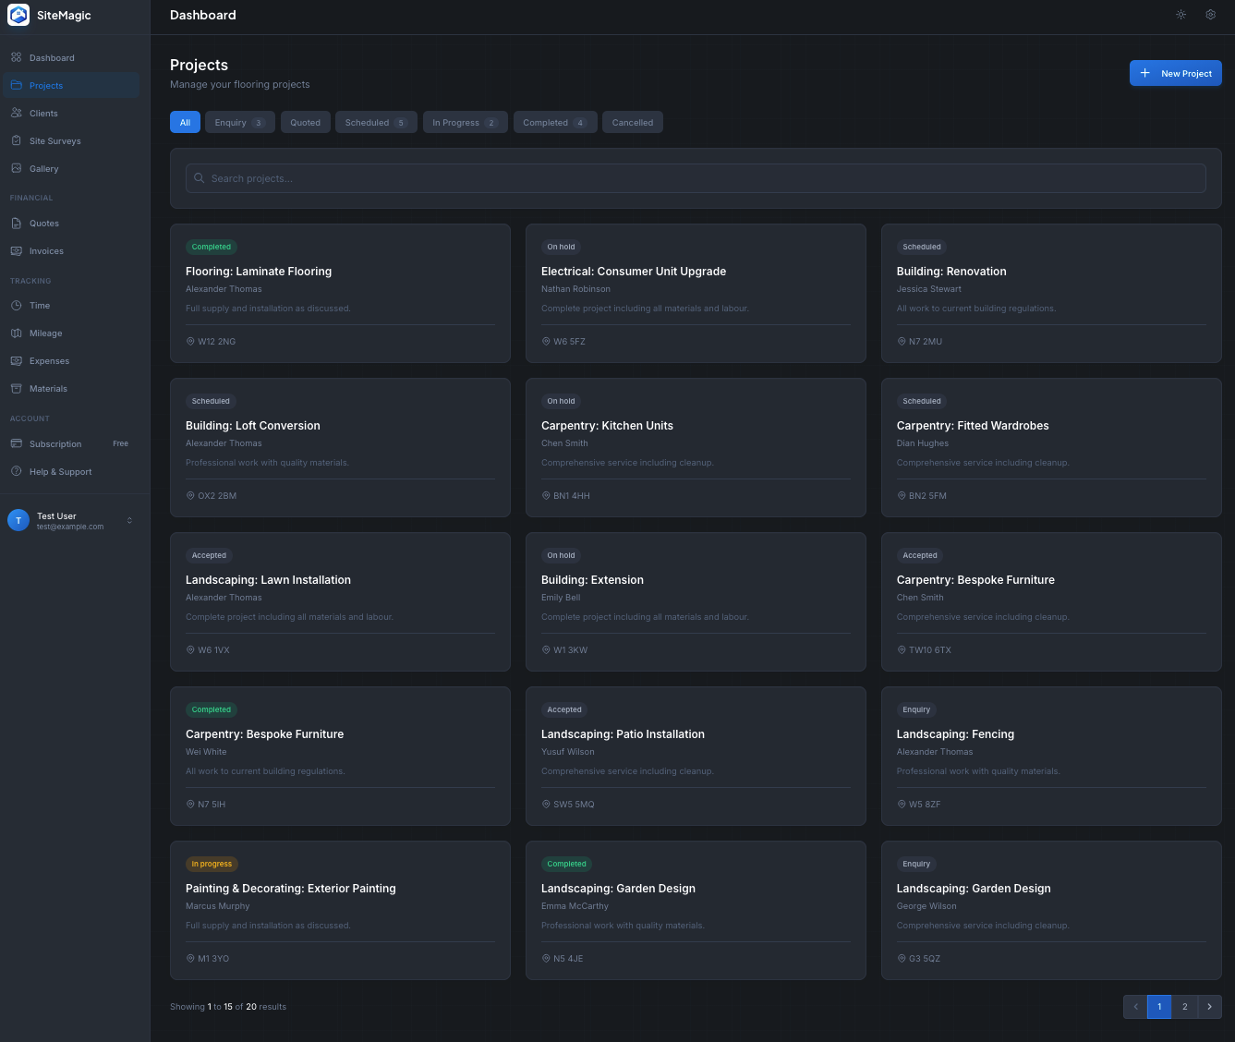Click the previous page chevron
The width and height of the screenshot is (1235, 1042).
pyautogui.click(x=1134, y=1007)
